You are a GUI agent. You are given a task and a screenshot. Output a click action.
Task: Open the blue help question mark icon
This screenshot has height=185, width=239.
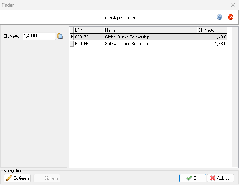220,17
